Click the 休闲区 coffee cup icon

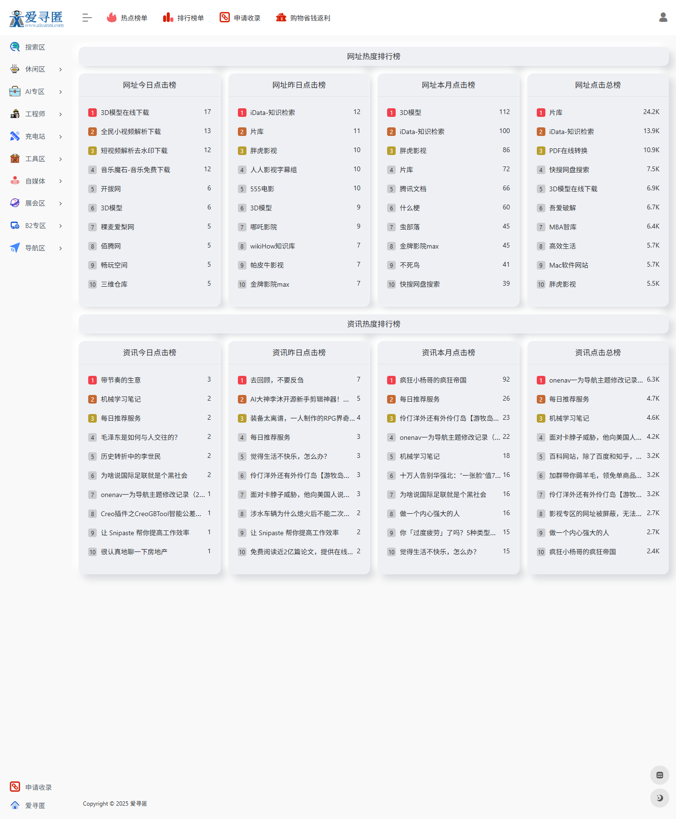coord(15,69)
